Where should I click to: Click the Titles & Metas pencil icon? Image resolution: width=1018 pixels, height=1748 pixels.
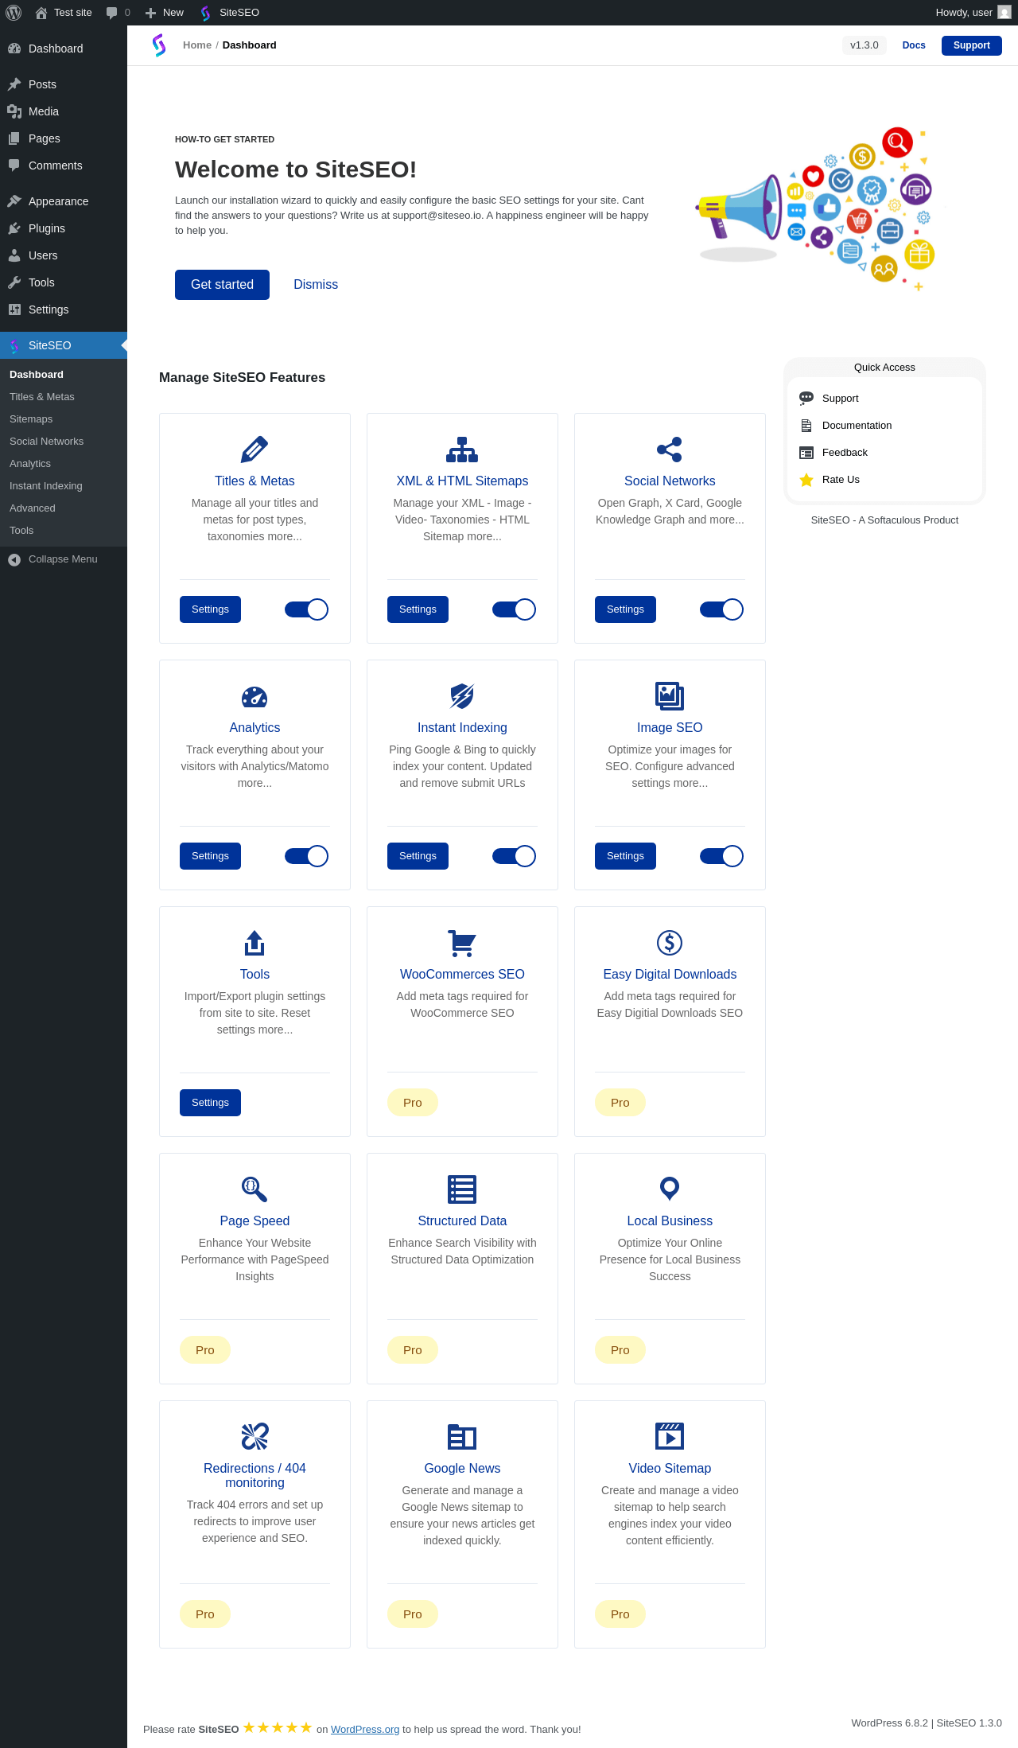pos(254,450)
